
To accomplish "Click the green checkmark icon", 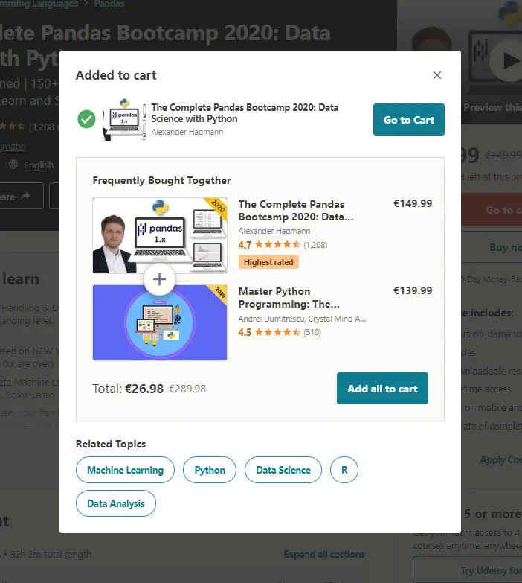I will coord(86,119).
